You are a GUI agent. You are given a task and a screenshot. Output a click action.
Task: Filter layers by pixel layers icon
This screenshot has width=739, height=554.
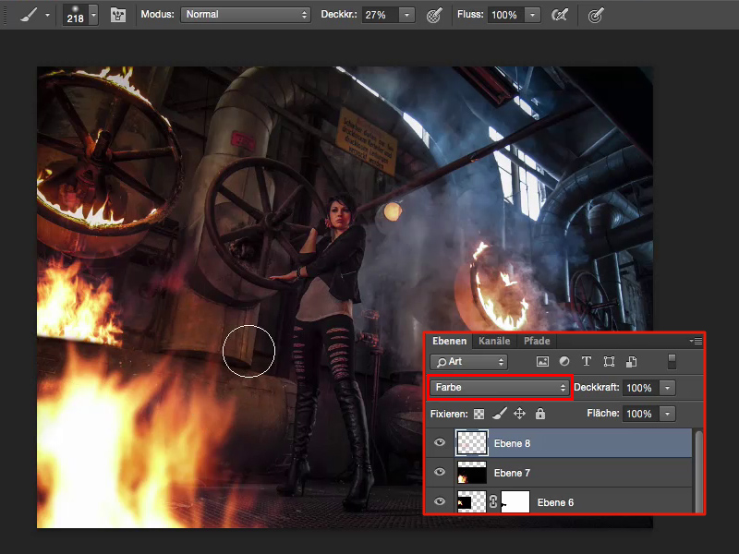pyautogui.click(x=542, y=362)
